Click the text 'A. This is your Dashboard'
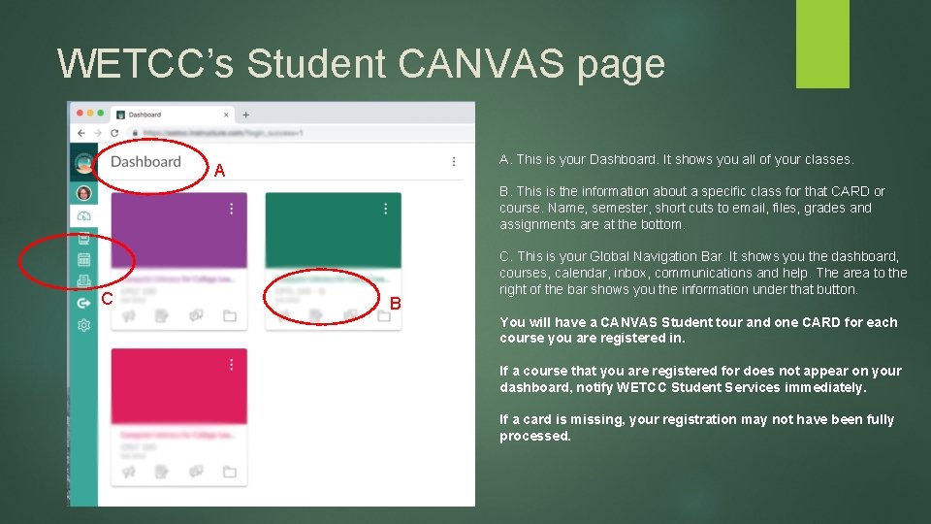Viewport: 931px width, 524px height. pos(578,159)
